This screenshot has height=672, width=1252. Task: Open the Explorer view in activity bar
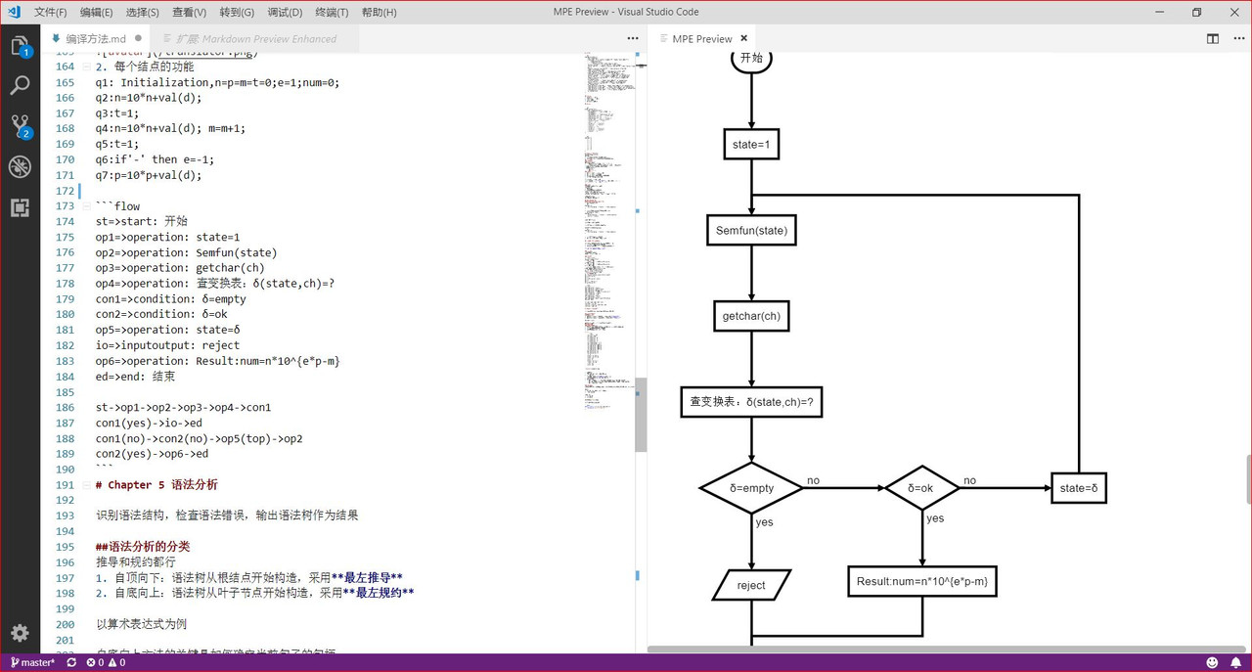(20, 46)
